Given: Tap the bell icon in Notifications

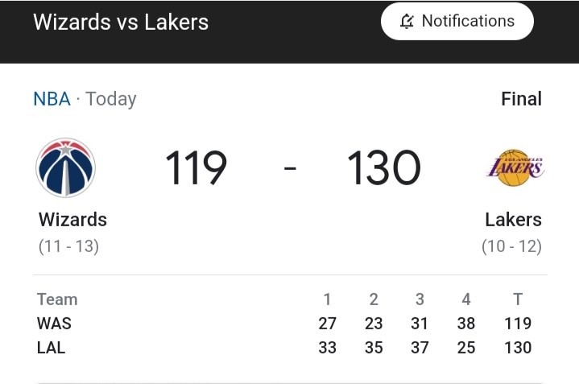Looking at the screenshot, I should (407, 21).
